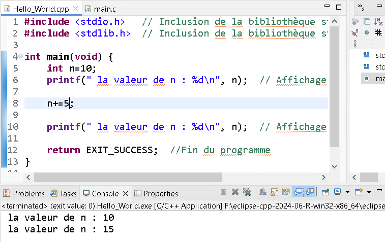
Task: Click Remove All Terminated Launches icon
Action: [246, 192]
